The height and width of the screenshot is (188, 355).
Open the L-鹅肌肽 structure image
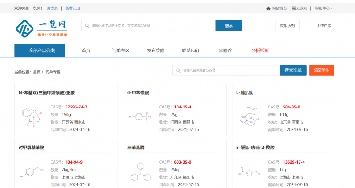tap(249, 116)
